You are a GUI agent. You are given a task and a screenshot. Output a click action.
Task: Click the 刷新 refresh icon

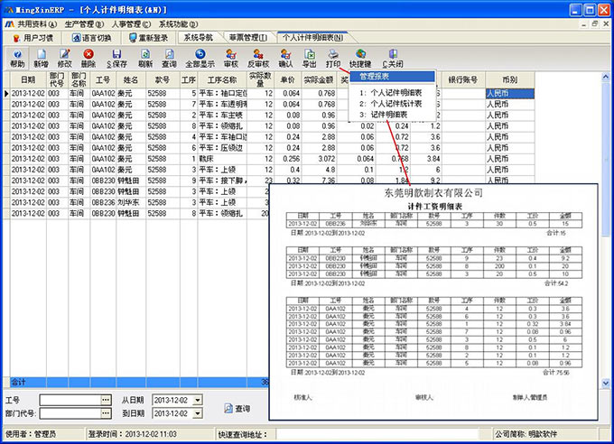(x=145, y=58)
